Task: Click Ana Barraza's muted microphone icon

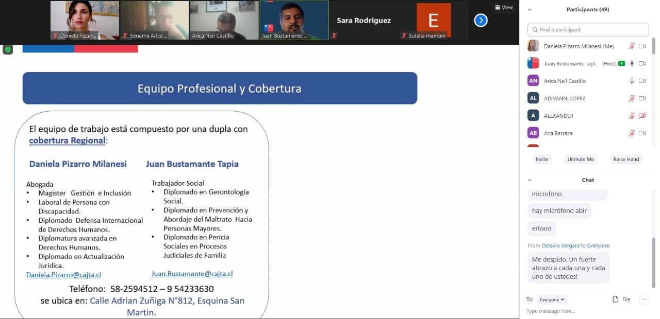Action: point(632,133)
